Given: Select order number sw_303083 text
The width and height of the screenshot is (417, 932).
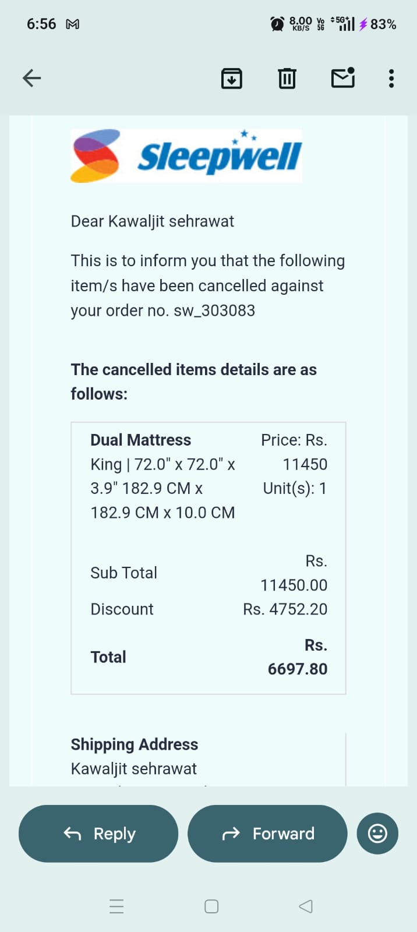Looking at the screenshot, I should coord(214,310).
